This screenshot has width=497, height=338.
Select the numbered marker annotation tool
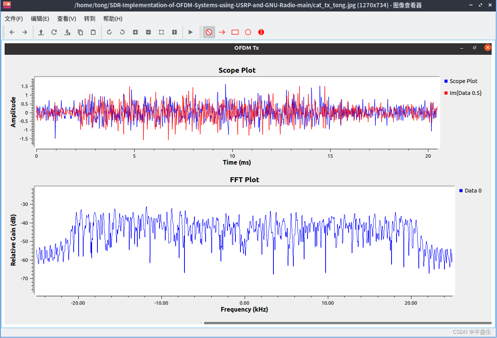(261, 32)
